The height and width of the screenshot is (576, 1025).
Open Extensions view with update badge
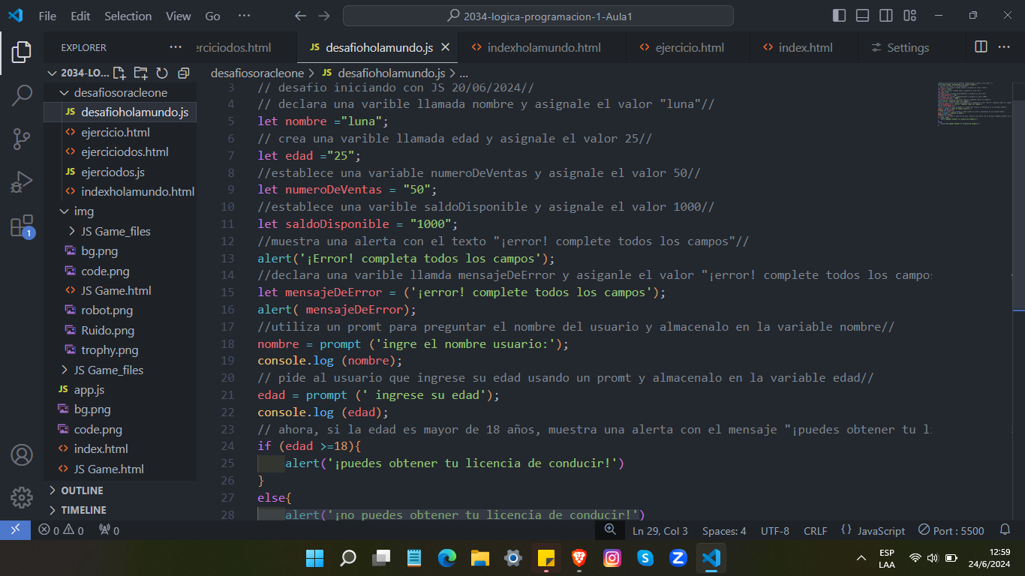22,226
